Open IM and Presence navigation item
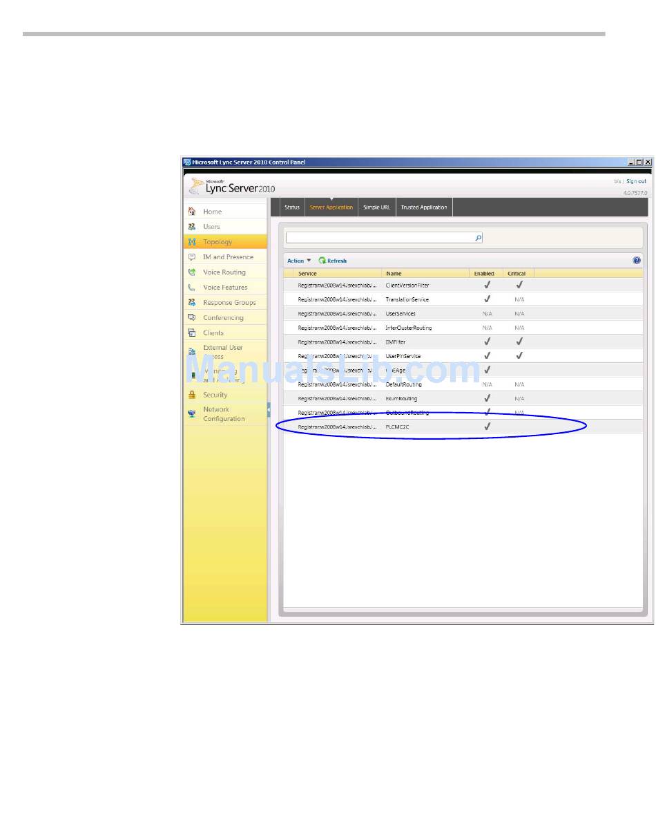Viewport: 656px width, 813px height. pos(228,256)
